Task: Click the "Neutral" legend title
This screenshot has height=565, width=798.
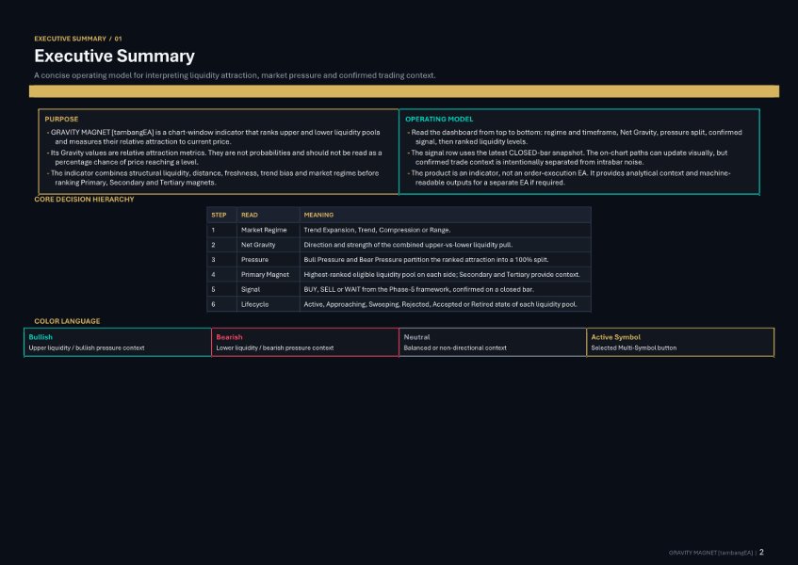Action: (x=416, y=337)
